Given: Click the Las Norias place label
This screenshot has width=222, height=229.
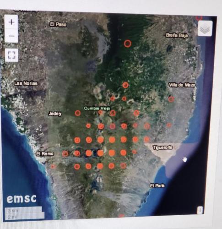Looking at the screenshot, I should coord(26,83).
